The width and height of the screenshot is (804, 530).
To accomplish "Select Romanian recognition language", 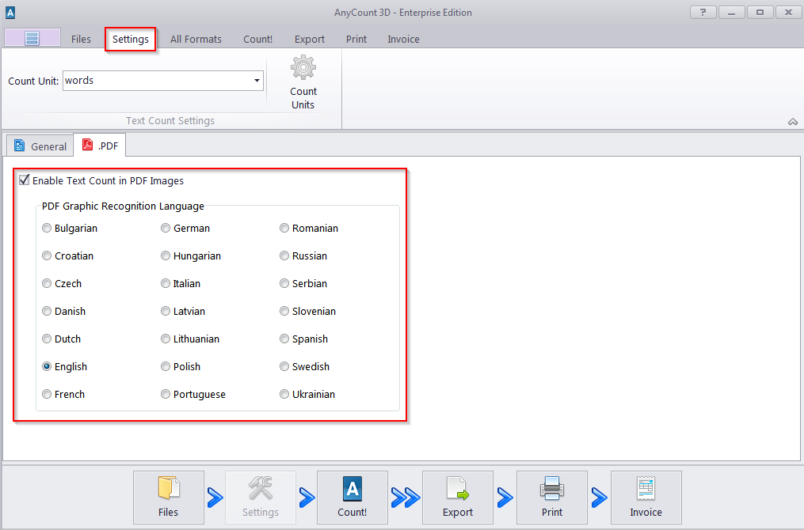I will (x=309, y=228).
